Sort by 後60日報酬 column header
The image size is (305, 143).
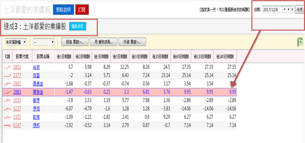181,57
